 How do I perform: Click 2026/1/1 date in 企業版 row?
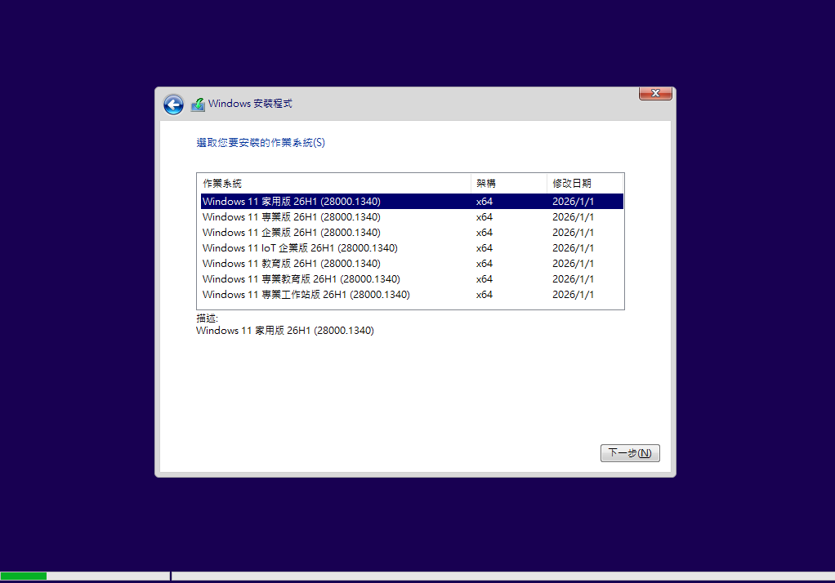tap(573, 233)
